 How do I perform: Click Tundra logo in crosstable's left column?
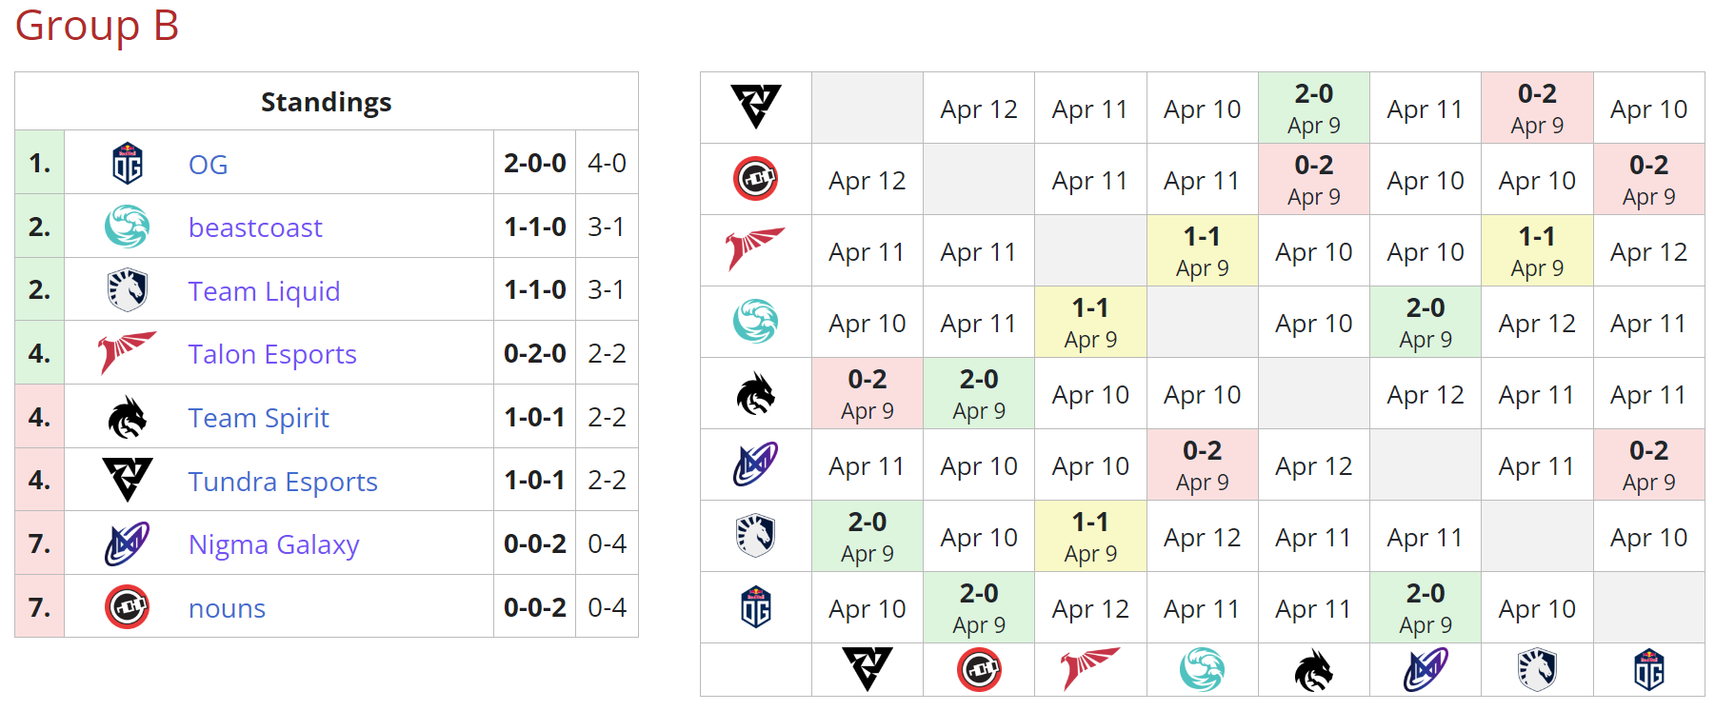pyautogui.click(x=756, y=107)
